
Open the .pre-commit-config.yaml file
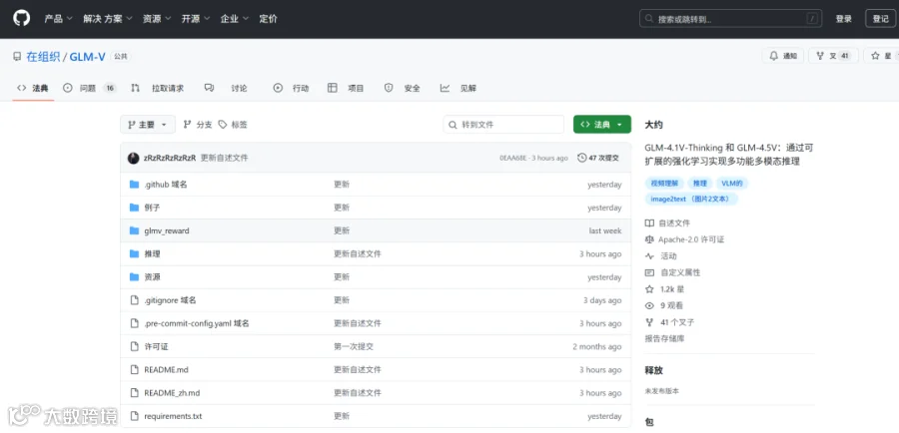click(197, 323)
